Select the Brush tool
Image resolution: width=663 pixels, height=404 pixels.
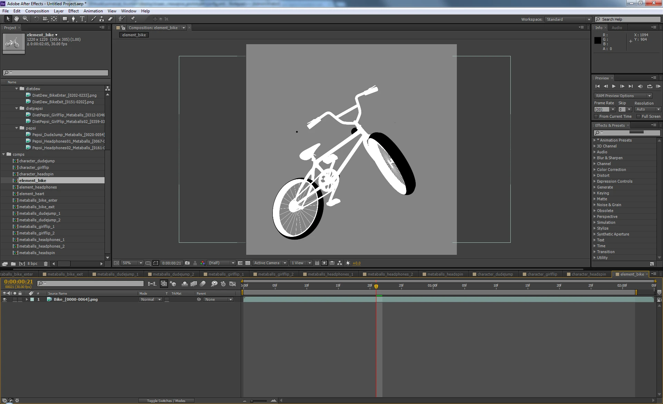(x=93, y=19)
